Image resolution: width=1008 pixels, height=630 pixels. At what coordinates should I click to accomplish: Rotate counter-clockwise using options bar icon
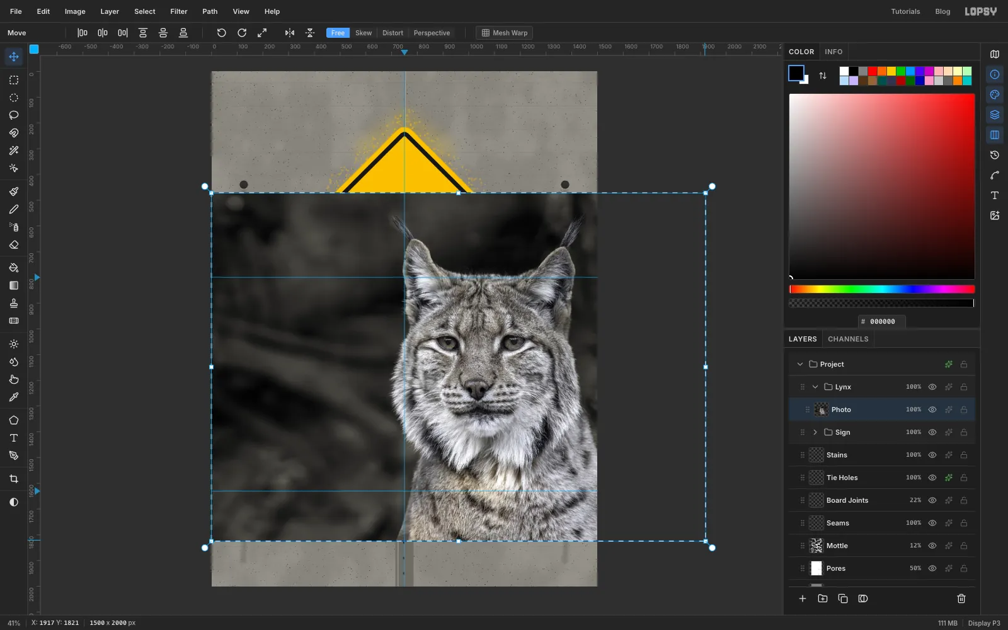click(x=221, y=33)
